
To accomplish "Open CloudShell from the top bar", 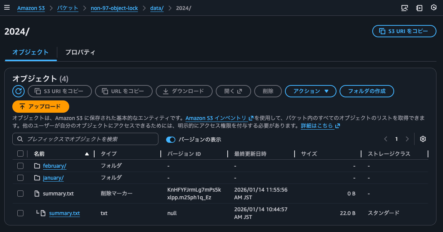I will (x=405, y=8).
